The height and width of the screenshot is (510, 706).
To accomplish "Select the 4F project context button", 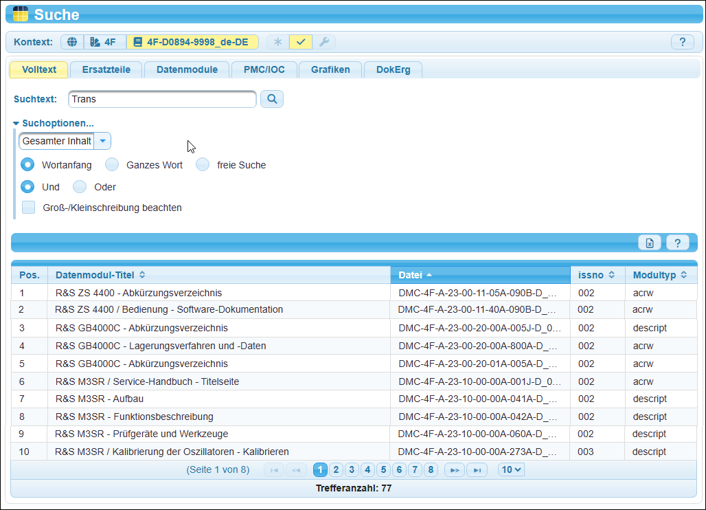I will coord(104,42).
